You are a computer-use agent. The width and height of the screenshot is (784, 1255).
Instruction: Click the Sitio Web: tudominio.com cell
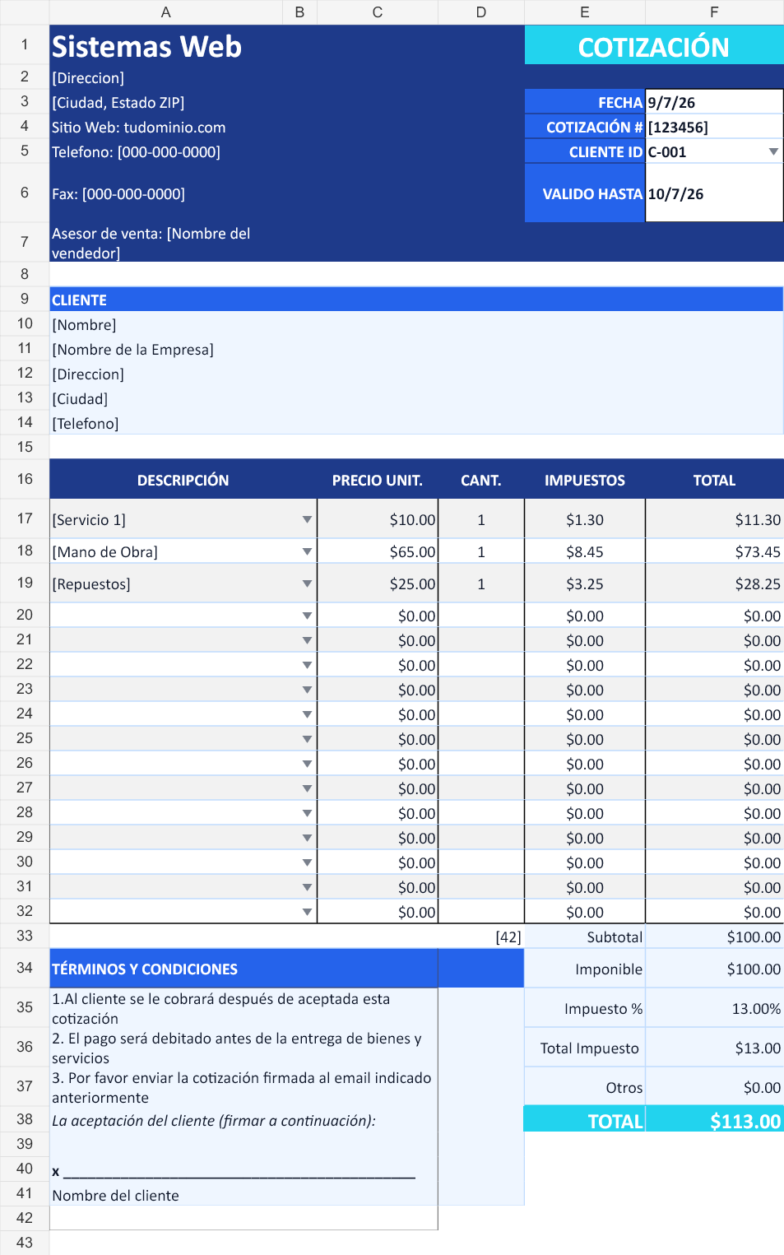166,127
